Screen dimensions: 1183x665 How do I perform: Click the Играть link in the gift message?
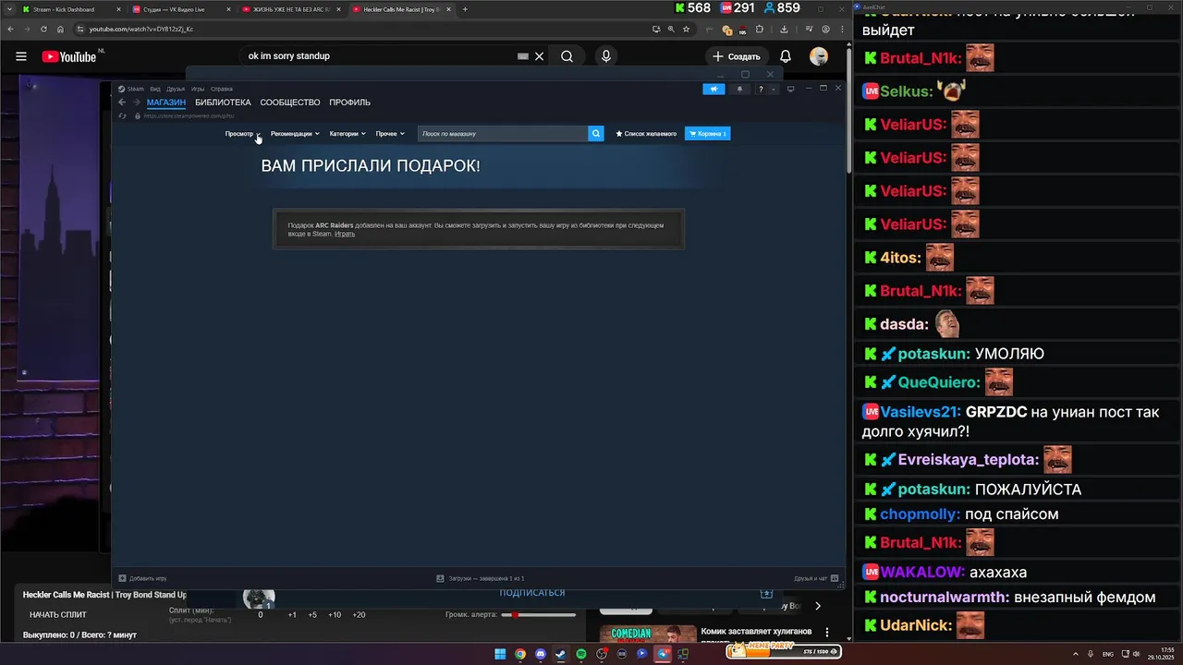345,234
